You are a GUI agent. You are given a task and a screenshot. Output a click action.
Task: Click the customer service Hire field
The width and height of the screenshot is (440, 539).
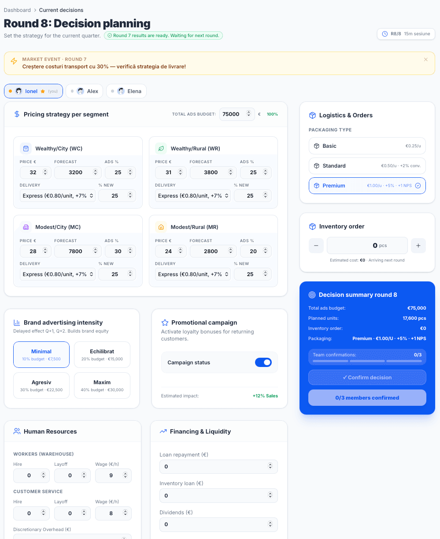32,513
